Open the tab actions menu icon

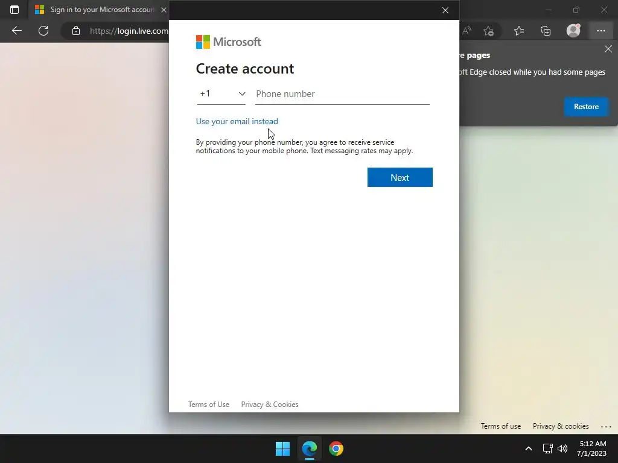pos(14,10)
